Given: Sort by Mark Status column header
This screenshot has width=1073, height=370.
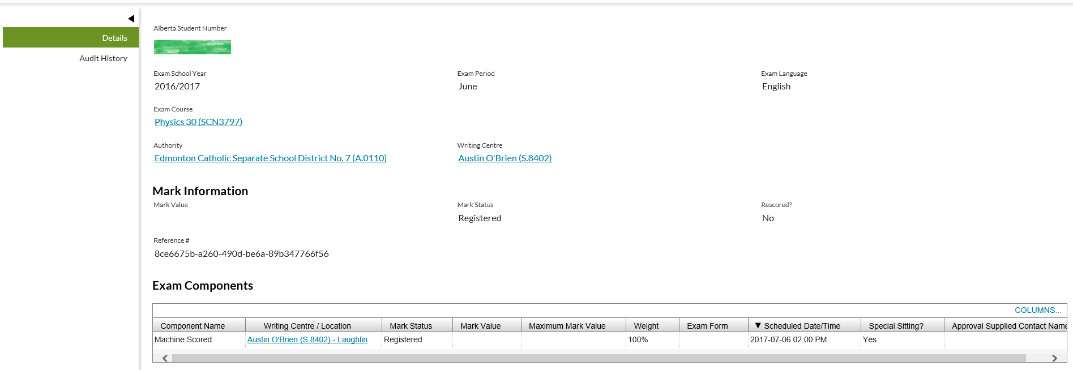Looking at the screenshot, I should point(411,326).
